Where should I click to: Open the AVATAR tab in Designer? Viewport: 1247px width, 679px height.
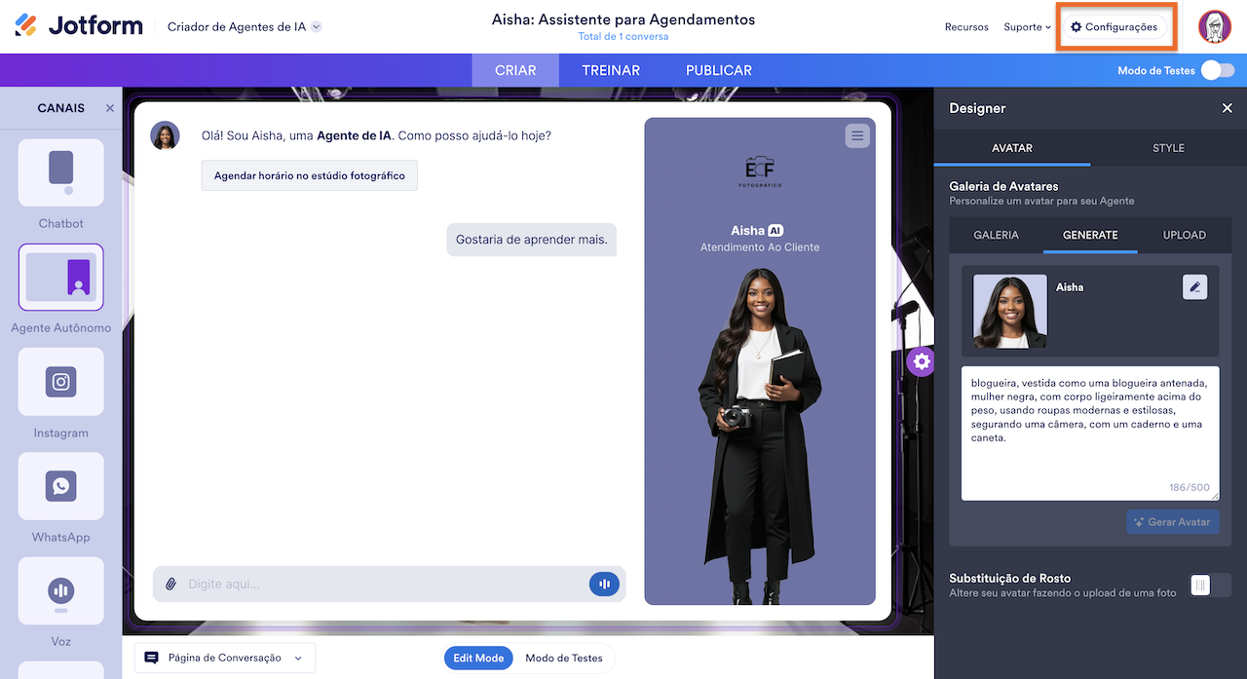[x=1012, y=148]
